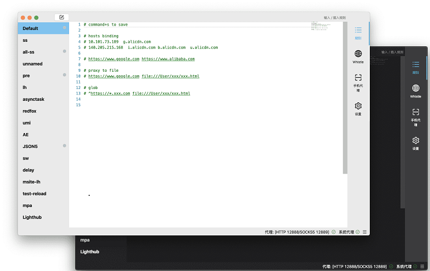Select the test-reload rule in sidebar
This screenshot has height=271, width=430.
[35, 194]
